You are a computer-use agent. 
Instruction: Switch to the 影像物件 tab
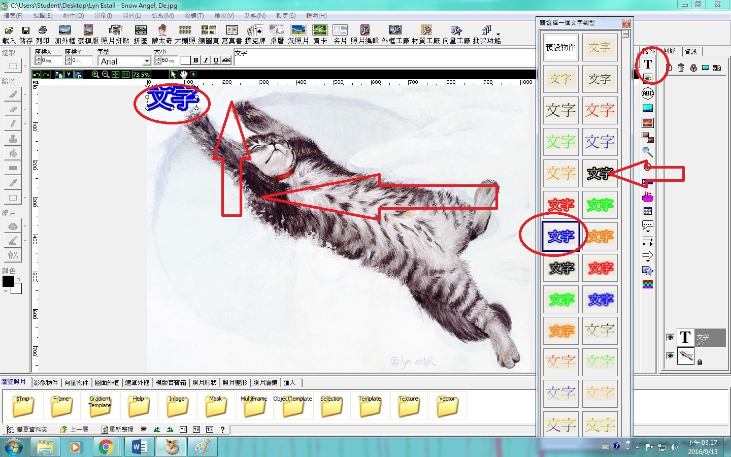[x=46, y=382]
